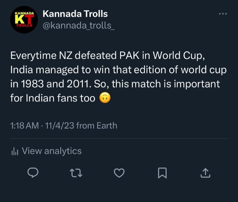Reply to the Kannada Trolls tweet
The width and height of the screenshot is (238, 202).
click(34, 173)
